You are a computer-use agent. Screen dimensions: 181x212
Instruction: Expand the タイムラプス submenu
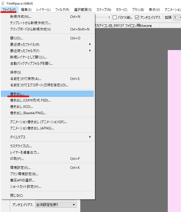(47, 137)
